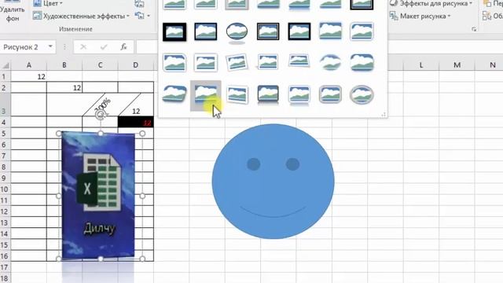503x283 pixels.
Task: Expand the arrow next to reset picture icon
Action: (149, 16)
